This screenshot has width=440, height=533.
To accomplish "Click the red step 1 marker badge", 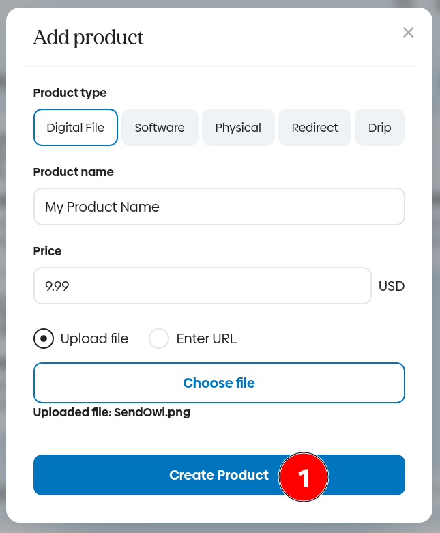I will click(304, 477).
